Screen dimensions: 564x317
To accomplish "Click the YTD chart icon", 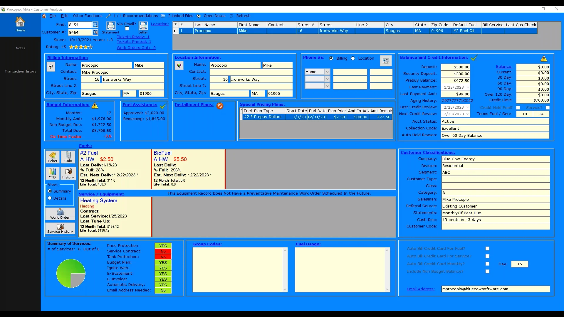I will [52, 173].
